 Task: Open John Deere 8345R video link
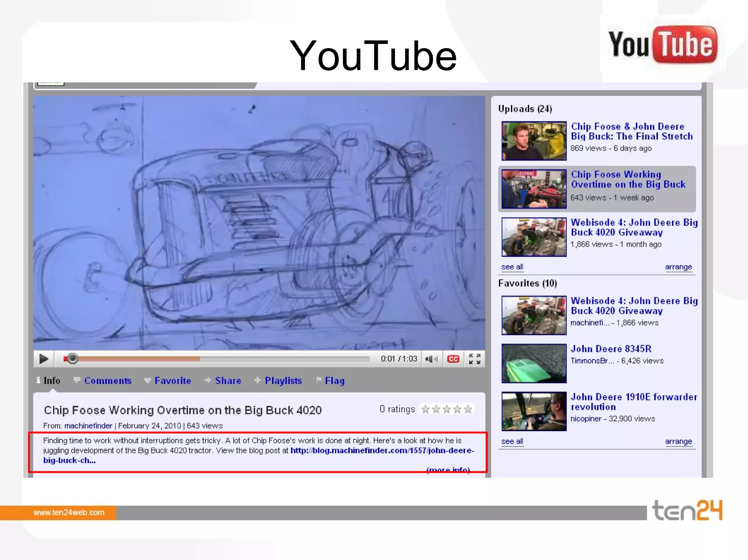611,349
